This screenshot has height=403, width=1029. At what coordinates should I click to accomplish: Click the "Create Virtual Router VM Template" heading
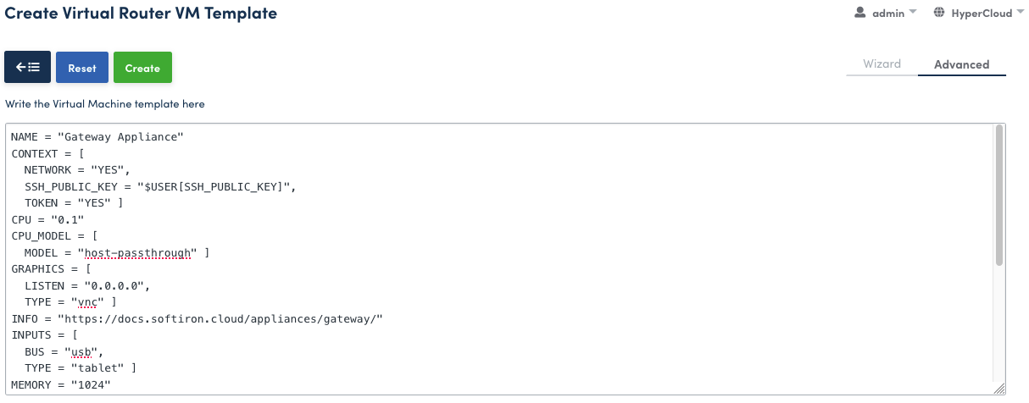coord(141,14)
